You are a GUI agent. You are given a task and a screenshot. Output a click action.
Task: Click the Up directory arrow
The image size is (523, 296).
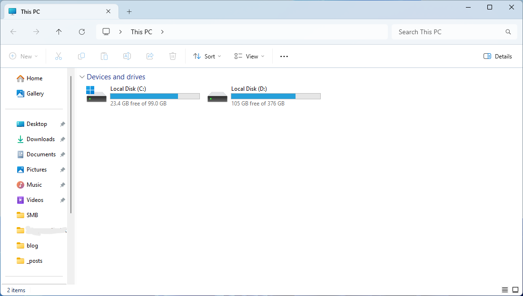point(59,32)
